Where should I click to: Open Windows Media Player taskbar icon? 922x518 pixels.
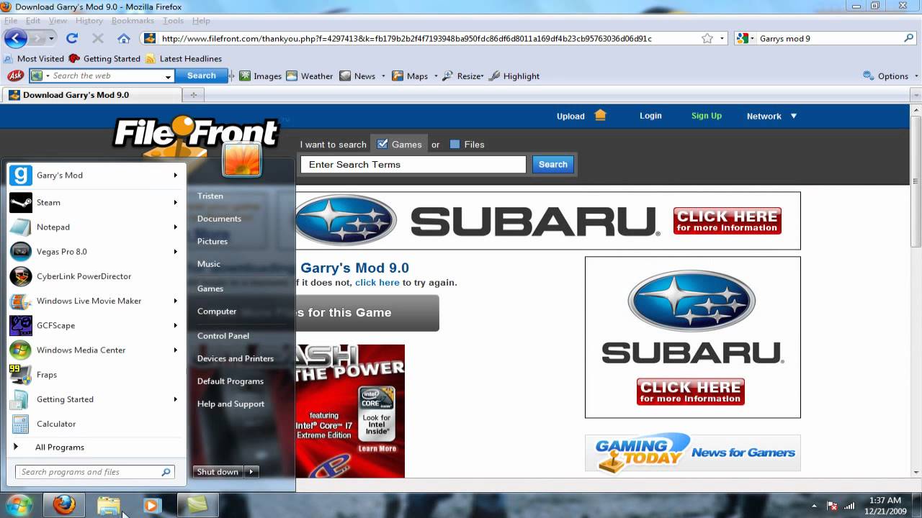tap(152, 505)
